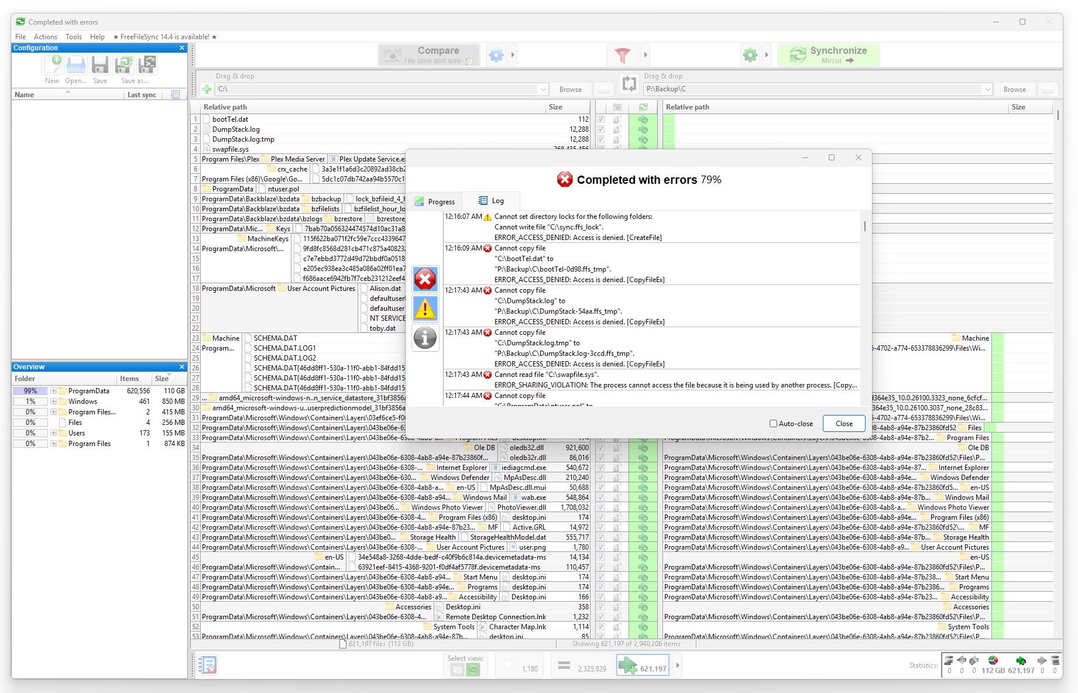The width and height of the screenshot is (1078, 693).
Task: Expand the arrow beside the Synchronize settings
Action: pos(767,54)
